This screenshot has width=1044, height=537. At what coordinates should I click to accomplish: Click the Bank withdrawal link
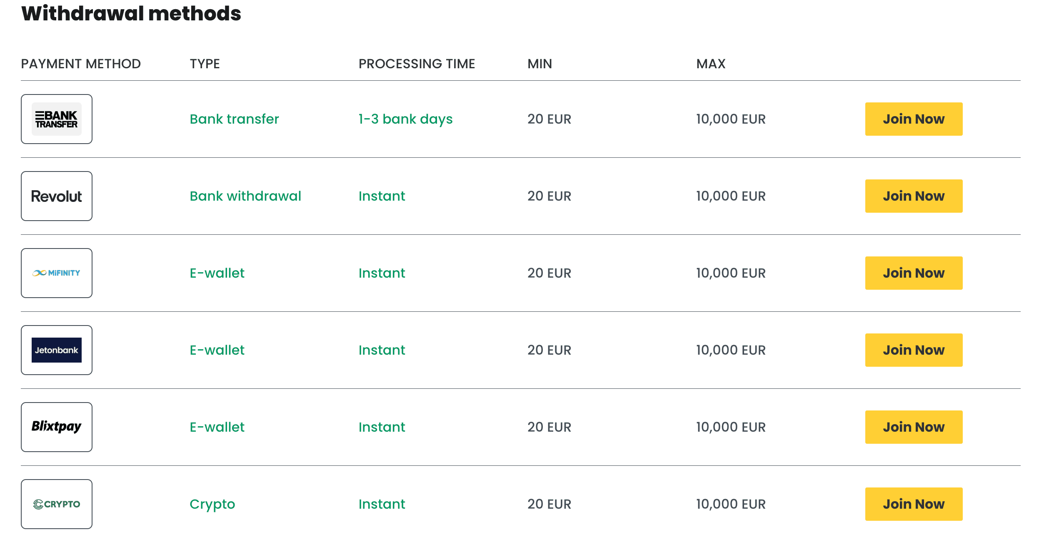(245, 196)
